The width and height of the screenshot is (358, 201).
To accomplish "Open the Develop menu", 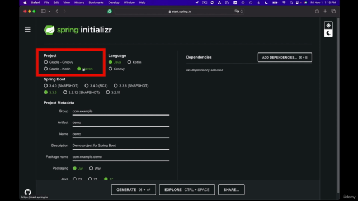I will point(114,3).
